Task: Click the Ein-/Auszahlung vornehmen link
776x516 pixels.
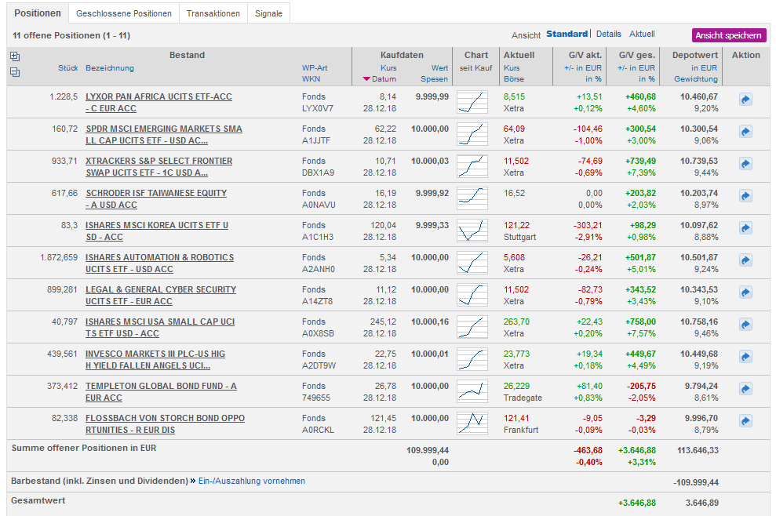Action: point(251,481)
